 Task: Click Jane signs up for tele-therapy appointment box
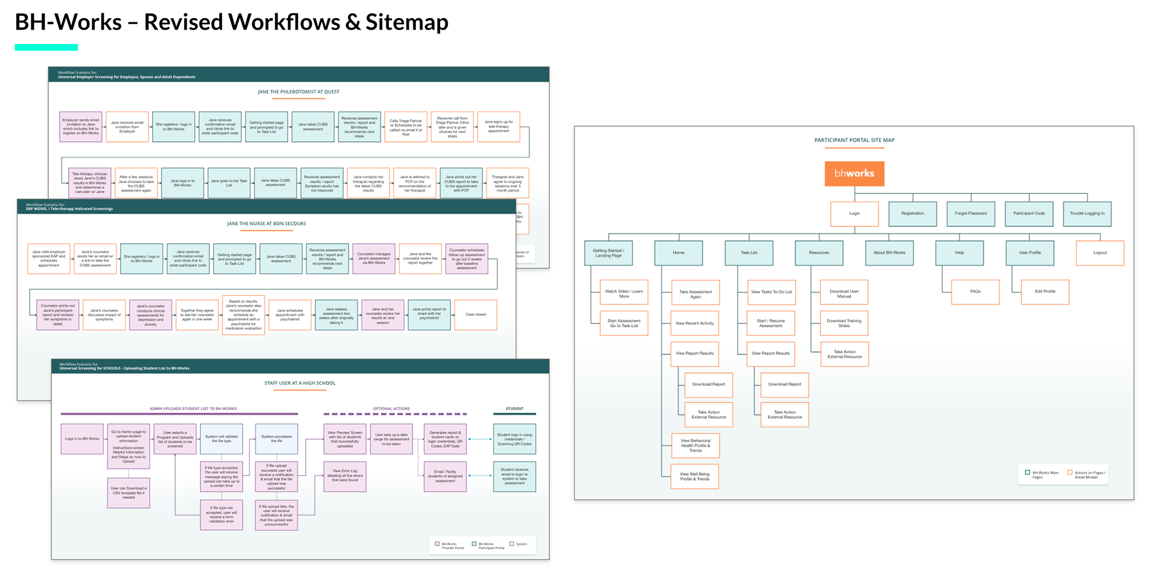click(499, 127)
